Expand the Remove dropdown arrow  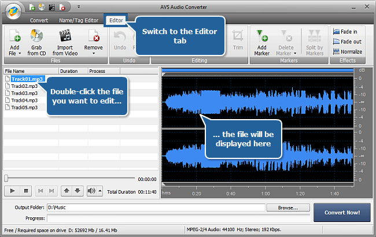pos(94,53)
